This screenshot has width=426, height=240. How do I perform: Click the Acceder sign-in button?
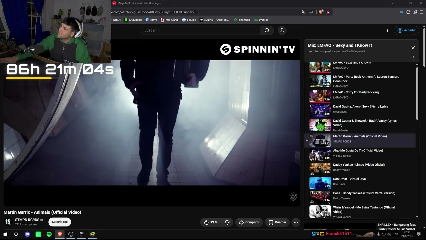click(406, 30)
